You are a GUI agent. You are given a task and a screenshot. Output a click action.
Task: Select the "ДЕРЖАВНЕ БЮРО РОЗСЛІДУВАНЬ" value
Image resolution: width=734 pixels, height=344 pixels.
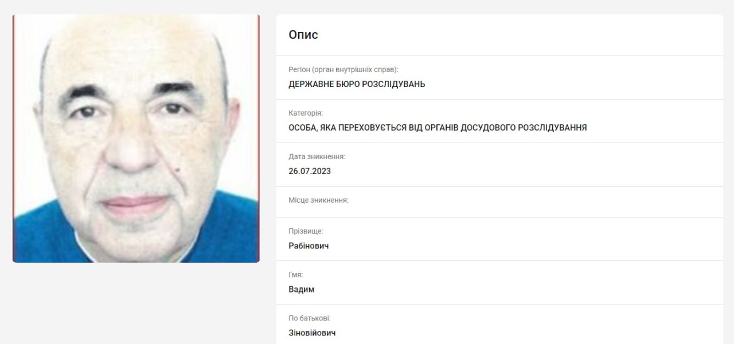[x=357, y=84]
